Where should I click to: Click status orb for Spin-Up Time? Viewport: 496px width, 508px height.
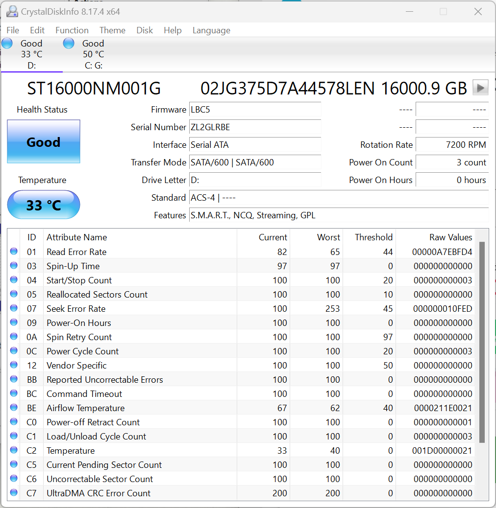[x=14, y=266]
